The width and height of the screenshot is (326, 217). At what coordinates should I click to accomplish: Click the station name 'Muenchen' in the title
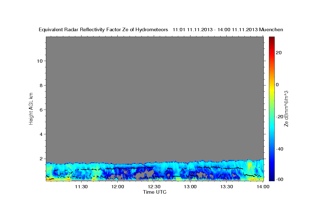pos(271,30)
